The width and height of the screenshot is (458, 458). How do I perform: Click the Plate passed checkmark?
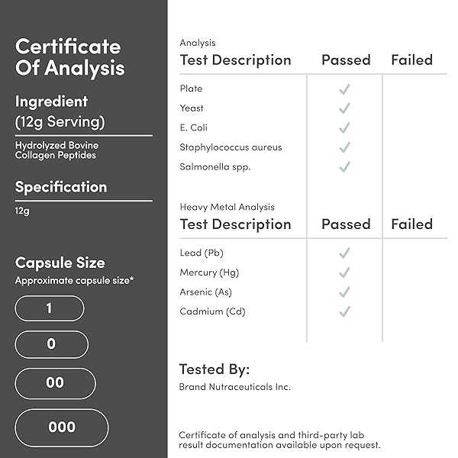pos(345,89)
